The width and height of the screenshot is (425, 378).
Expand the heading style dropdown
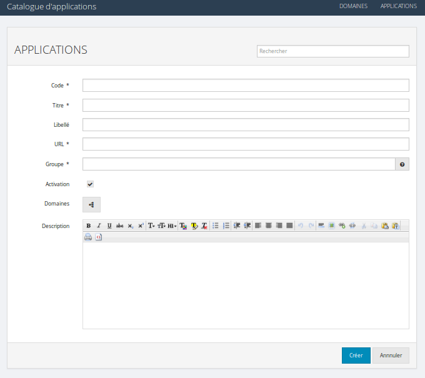click(172, 226)
